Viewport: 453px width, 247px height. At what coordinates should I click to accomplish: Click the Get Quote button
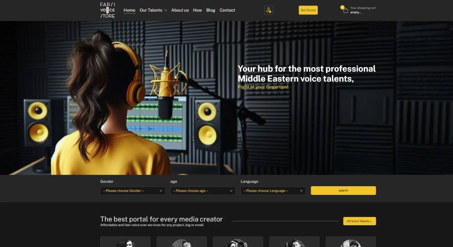click(x=308, y=10)
